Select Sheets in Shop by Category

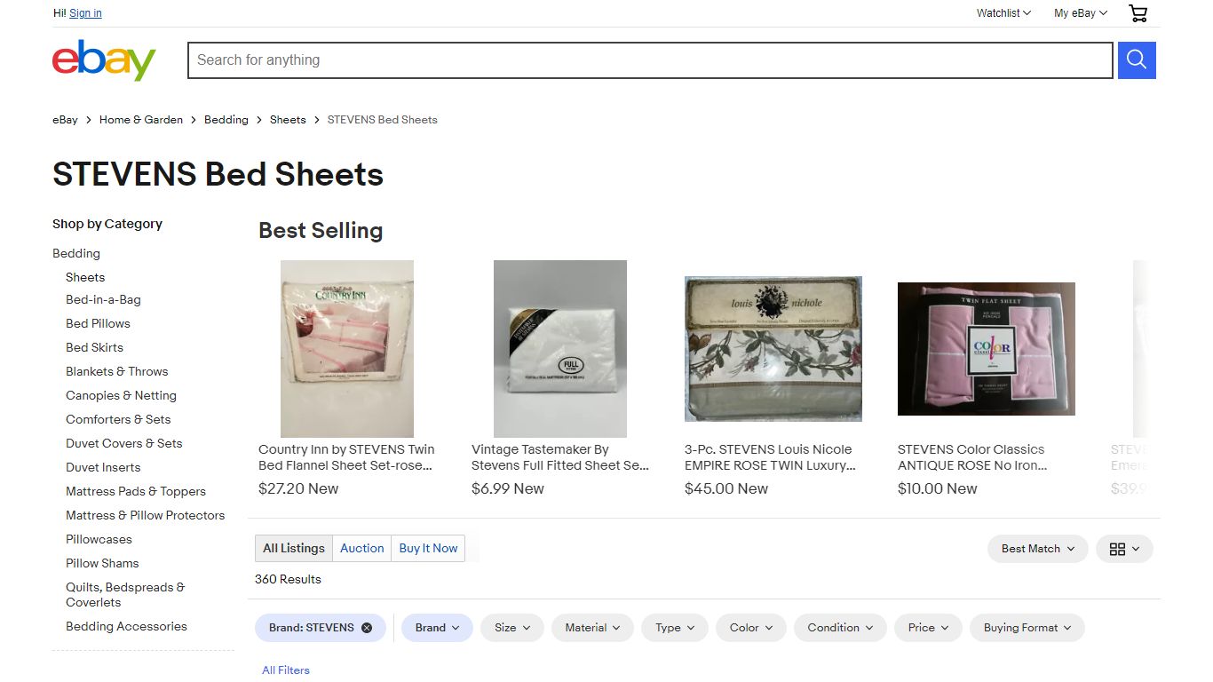pos(85,278)
